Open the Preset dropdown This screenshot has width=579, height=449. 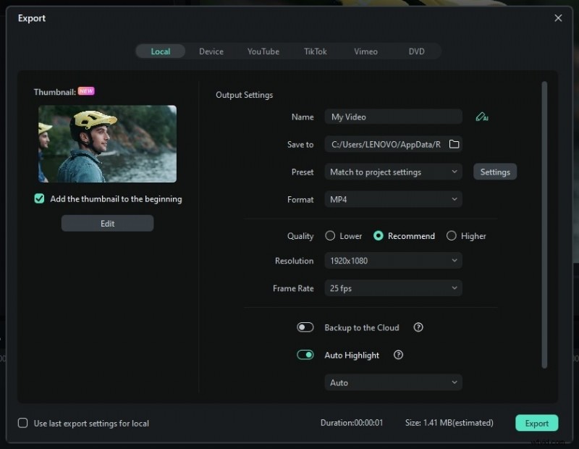(393, 172)
